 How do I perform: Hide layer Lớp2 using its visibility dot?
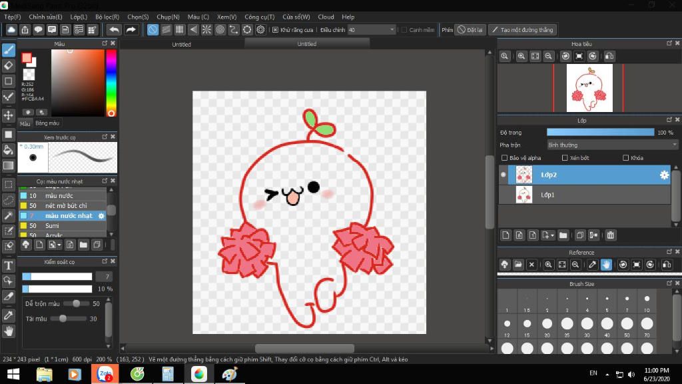pyautogui.click(x=504, y=175)
